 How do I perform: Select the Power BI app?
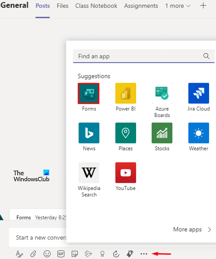click(126, 93)
